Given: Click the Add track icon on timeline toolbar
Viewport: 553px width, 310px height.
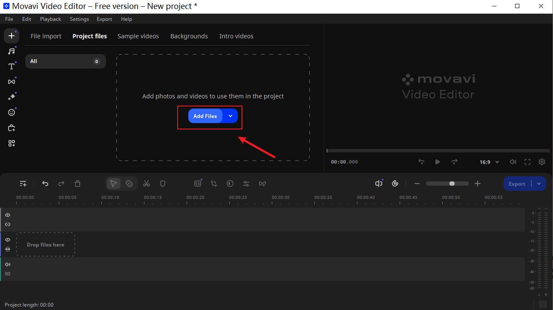Looking at the screenshot, I should [x=23, y=184].
